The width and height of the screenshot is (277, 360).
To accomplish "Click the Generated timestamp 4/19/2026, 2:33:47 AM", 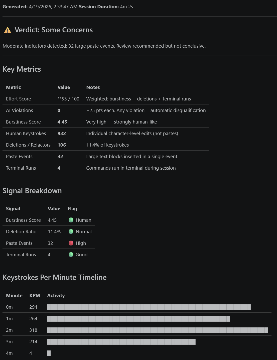I will point(53,7).
